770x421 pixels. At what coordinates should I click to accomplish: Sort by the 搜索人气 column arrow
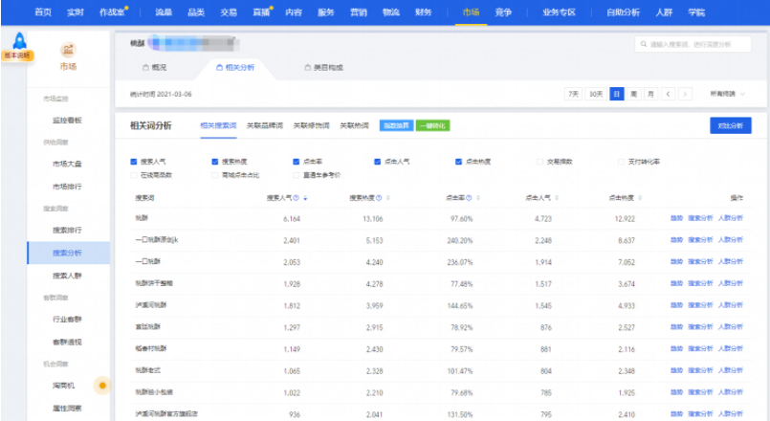(305, 198)
